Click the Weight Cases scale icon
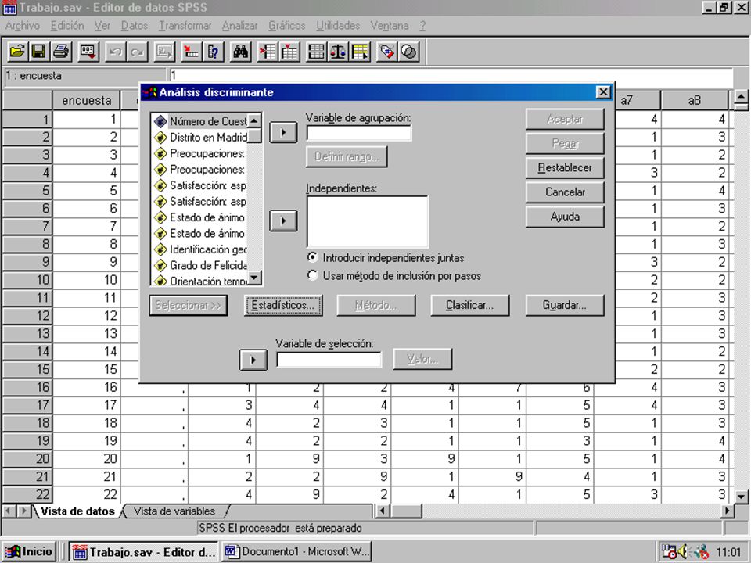 tap(338, 52)
